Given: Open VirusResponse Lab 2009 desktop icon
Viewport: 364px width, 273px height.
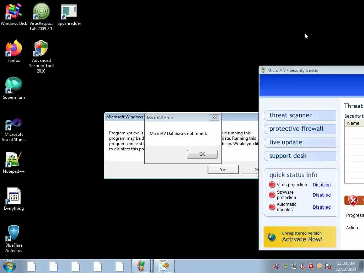Looking at the screenshot, I should (x=41, y=16).
